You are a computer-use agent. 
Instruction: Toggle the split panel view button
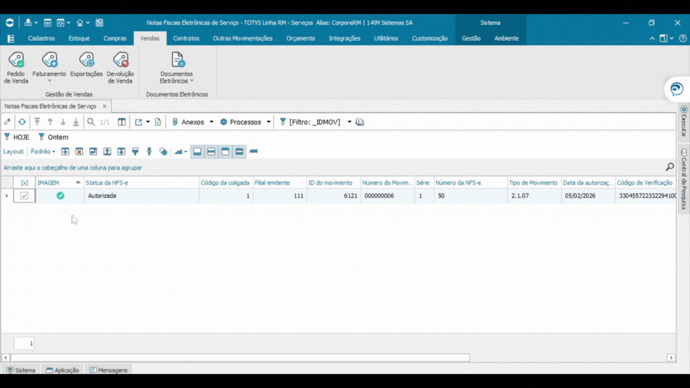point(211,151)
